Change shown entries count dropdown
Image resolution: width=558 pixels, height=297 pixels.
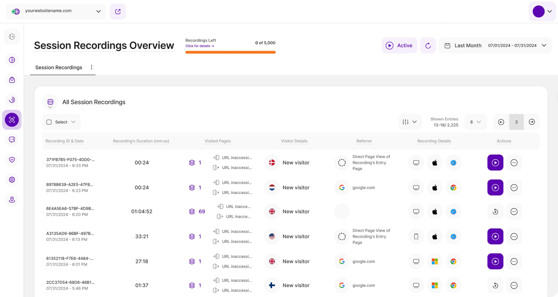(x=475, y=122)
